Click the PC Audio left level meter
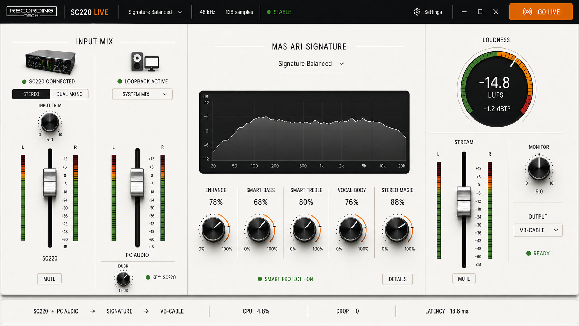 click(114, 197)
